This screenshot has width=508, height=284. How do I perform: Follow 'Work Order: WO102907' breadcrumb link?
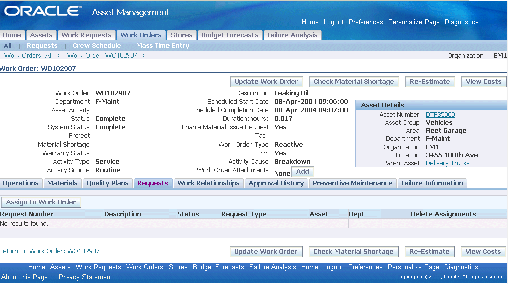103,55
